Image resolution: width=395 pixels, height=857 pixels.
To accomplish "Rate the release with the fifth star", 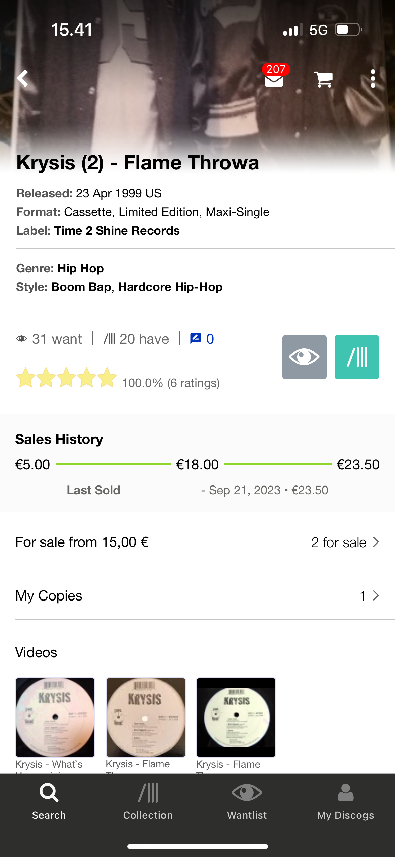I will (x=107, y=378).
